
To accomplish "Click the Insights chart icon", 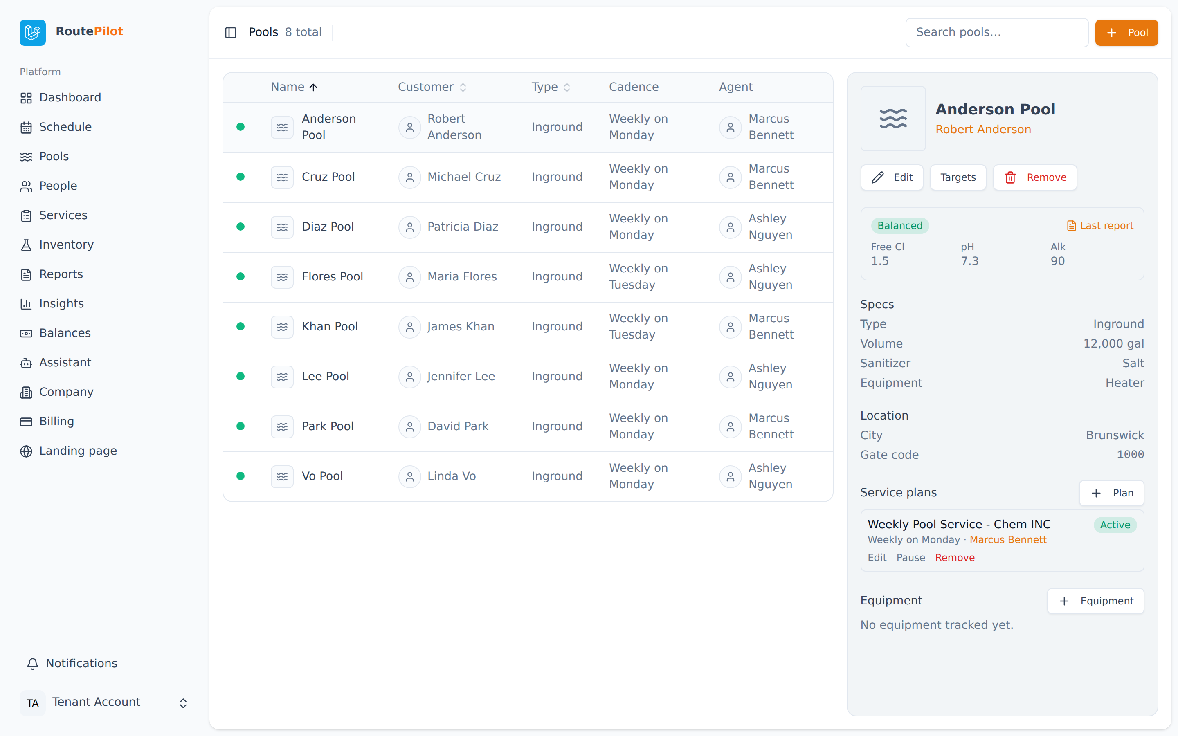I will click(x=26, y=304).
